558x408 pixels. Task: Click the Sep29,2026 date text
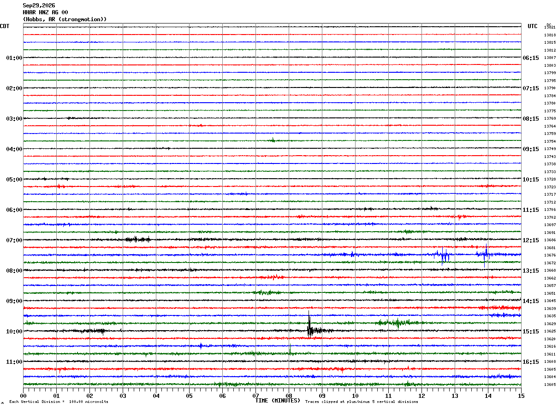[39, 6]
